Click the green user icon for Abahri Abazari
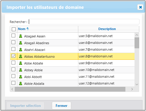146x111 pixels. click(21, 50)
